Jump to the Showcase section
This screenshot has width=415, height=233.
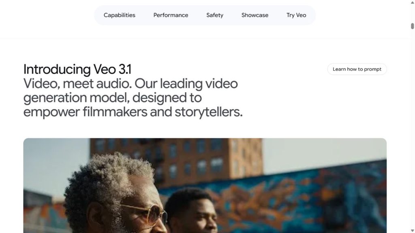tap(255, 15)
